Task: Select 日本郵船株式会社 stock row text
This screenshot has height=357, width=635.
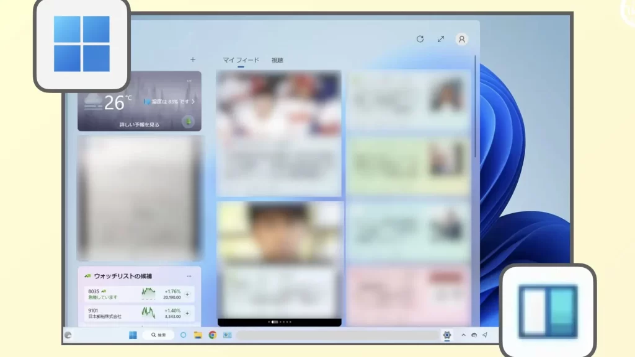Action: tap(105, 316)
